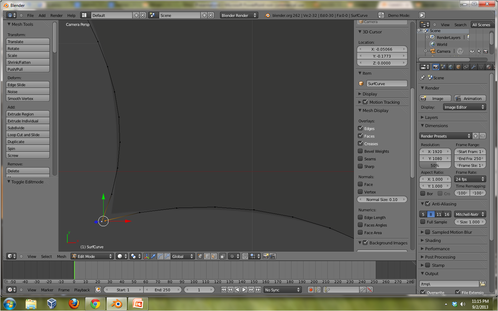Open the Image Editor display dropdown
This screenshot has width=498, height=311.
[x=465, y=107]
